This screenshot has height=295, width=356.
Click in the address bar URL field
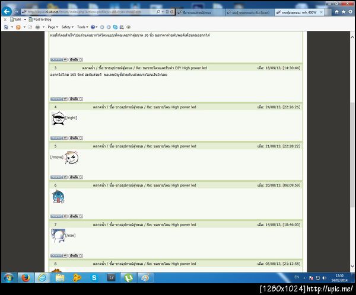pyautogui.click(x=88, y=12)
